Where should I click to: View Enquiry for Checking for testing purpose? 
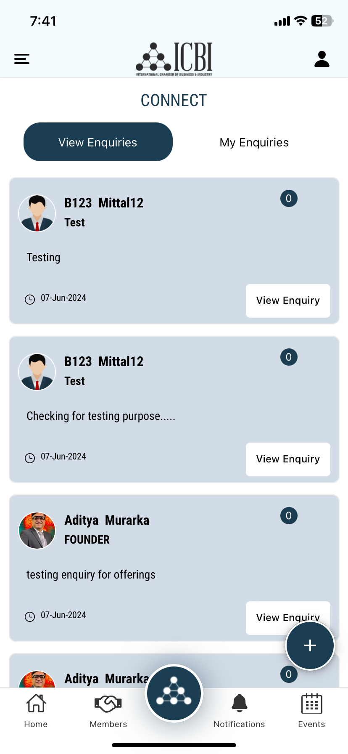pyautogui.click(x=288, y=459)
